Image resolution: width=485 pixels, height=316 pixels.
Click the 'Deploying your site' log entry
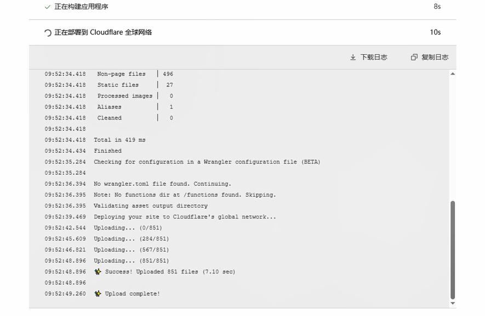pos(185,217)
